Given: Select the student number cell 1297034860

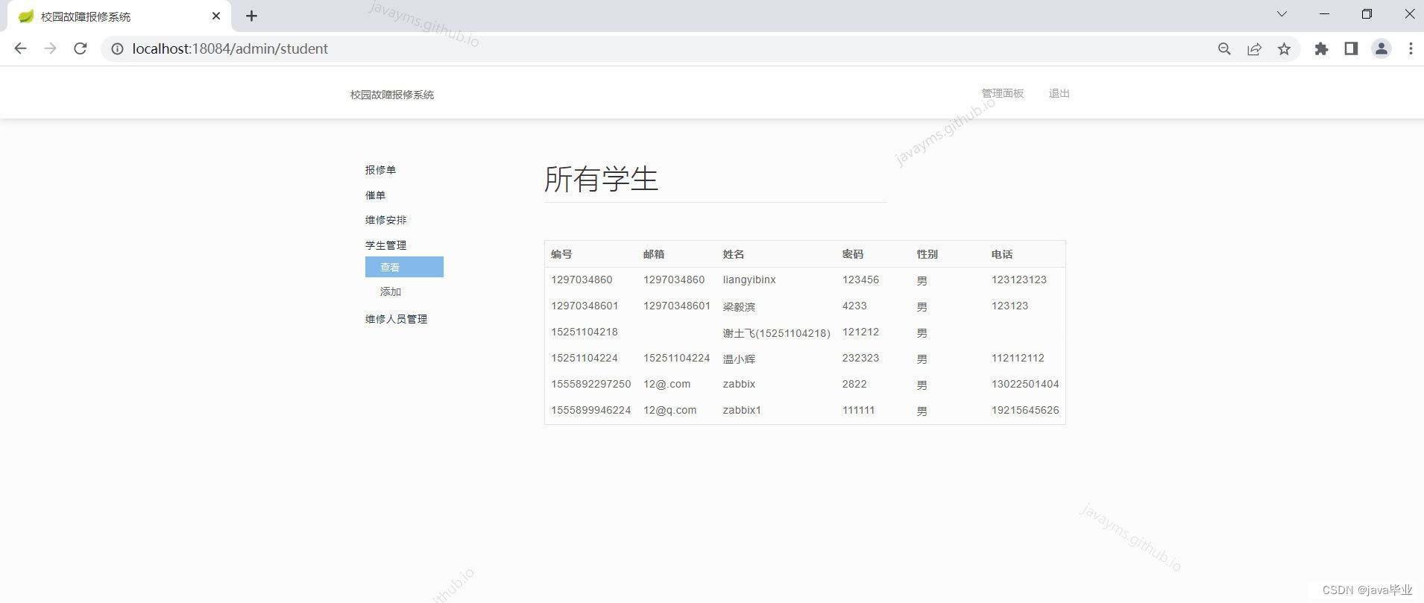Looking at the screenshot, I should pos(582,280).
